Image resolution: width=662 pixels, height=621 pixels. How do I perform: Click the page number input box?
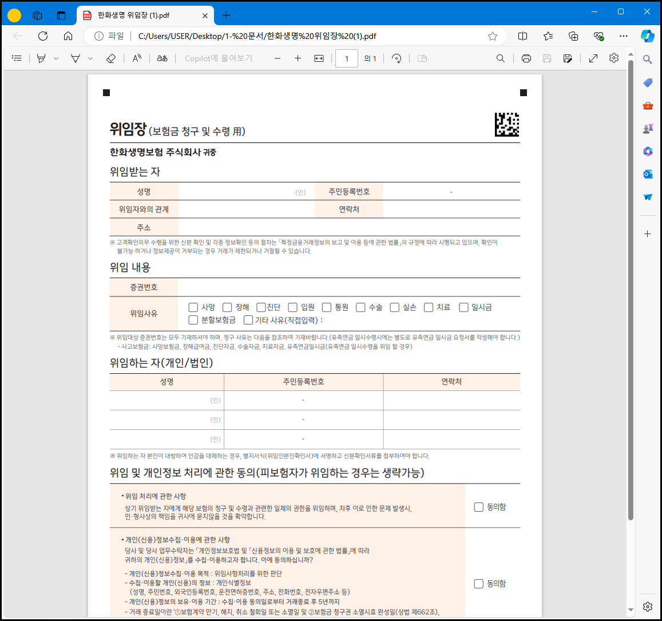(x=347, y=58)
